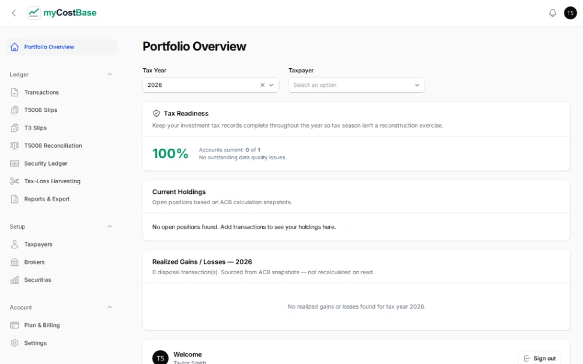
Task: Click the Sign out button
Action: coord(539,358)
